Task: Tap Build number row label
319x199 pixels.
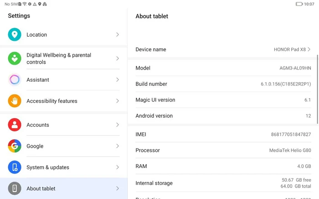Action: [x=151, y=84]
